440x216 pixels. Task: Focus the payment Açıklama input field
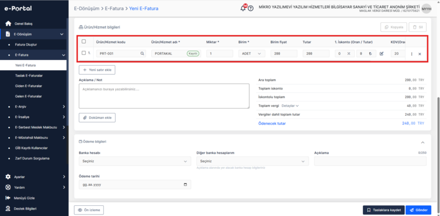click(x=370, y=161)
